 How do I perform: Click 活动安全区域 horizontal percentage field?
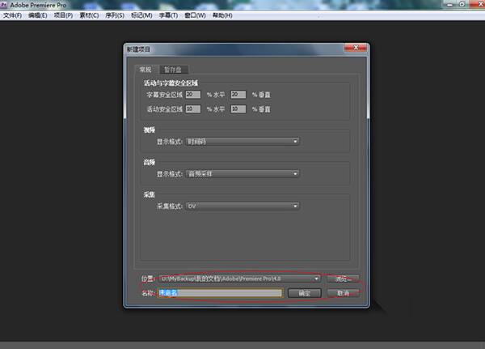193,109
